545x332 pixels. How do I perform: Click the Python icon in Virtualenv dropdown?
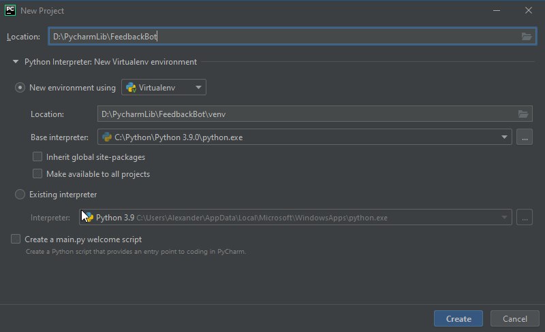131,88
